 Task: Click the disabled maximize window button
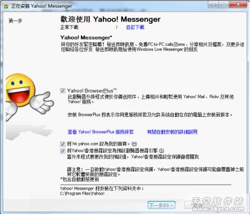click(x=224, y=4)
